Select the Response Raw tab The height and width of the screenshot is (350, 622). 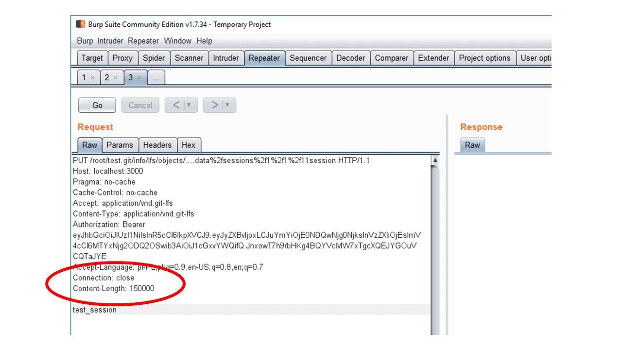coord(472,145)
